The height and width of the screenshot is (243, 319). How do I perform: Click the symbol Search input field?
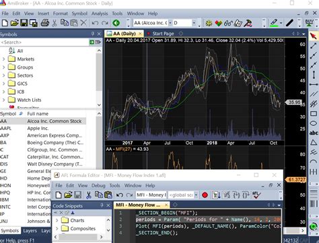coord(44,42)
